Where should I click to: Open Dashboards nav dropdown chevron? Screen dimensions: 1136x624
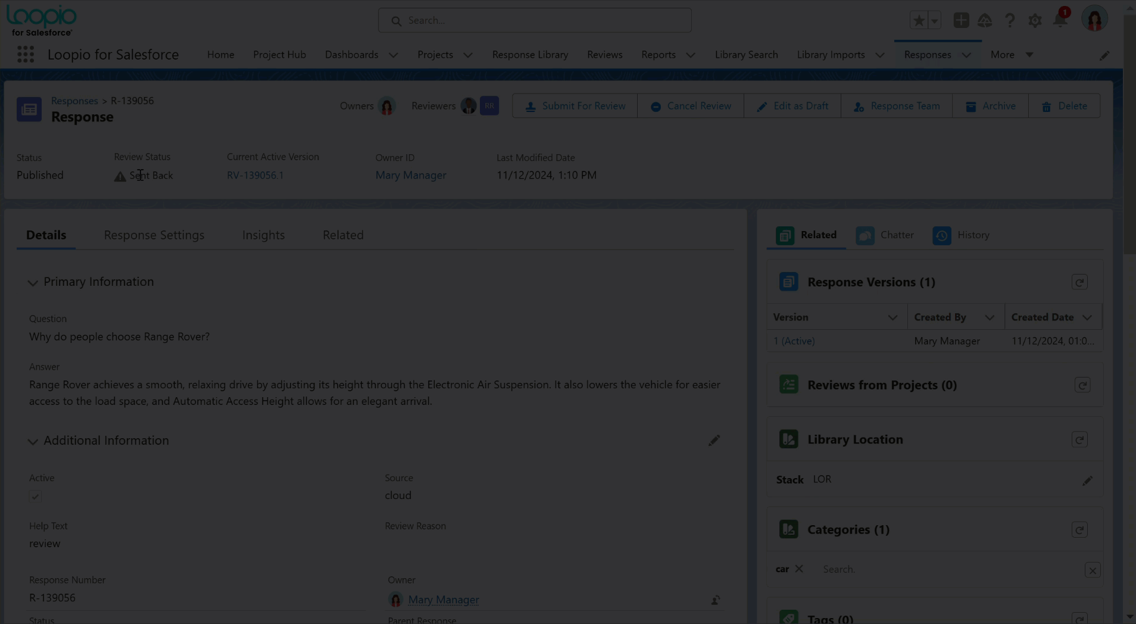coord(394,55)
